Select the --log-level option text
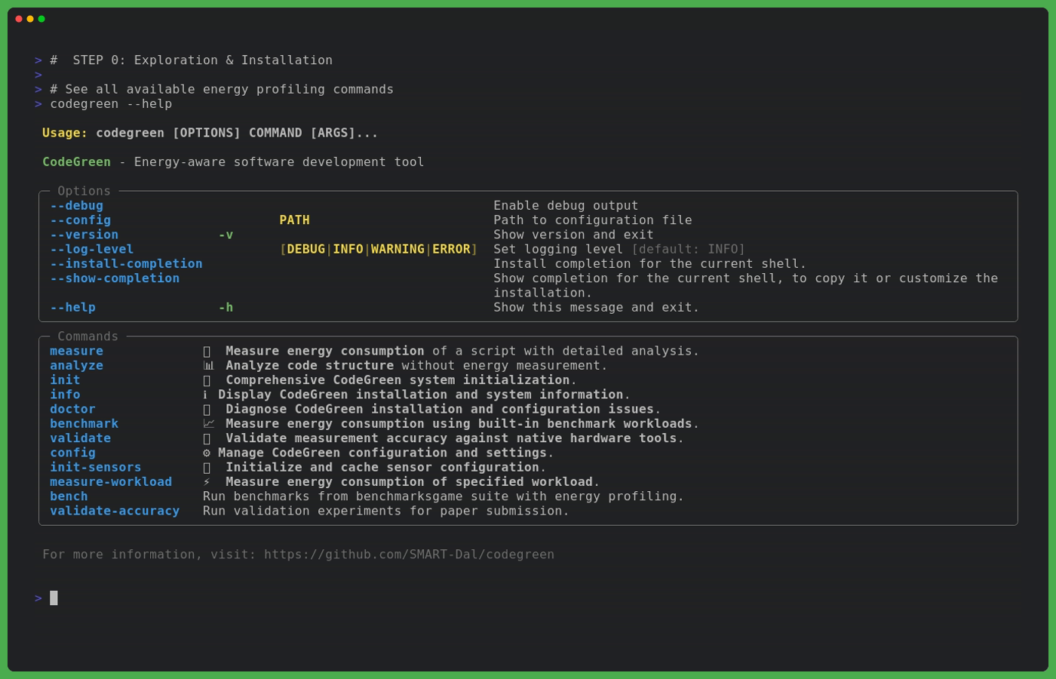Image resolution: width=1056 pixels, height=679 pixels. (91, 249)
